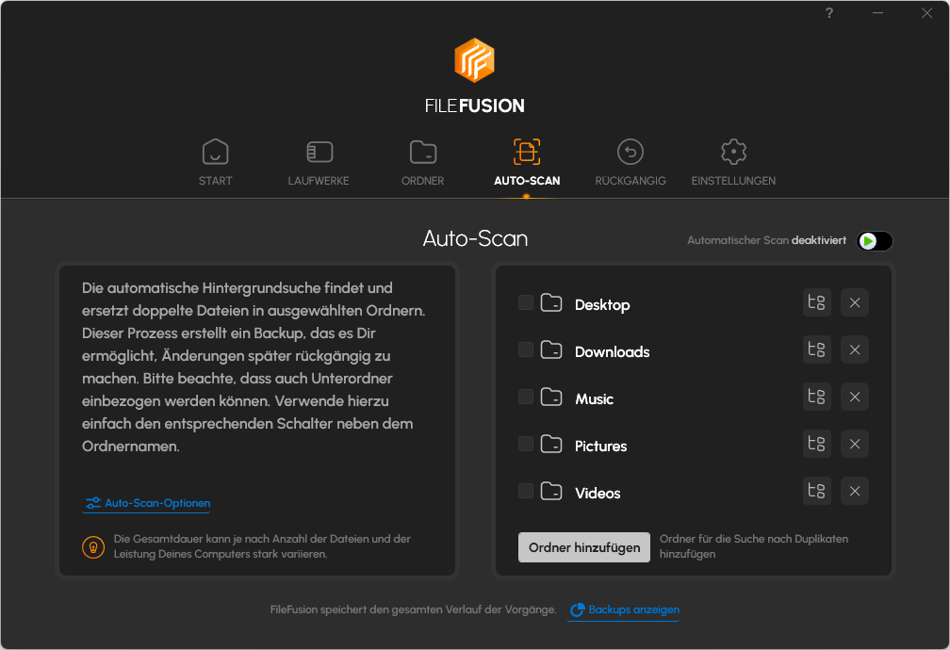Open the Einstellungen gear icon
The image size is (950, 650).
733,152
